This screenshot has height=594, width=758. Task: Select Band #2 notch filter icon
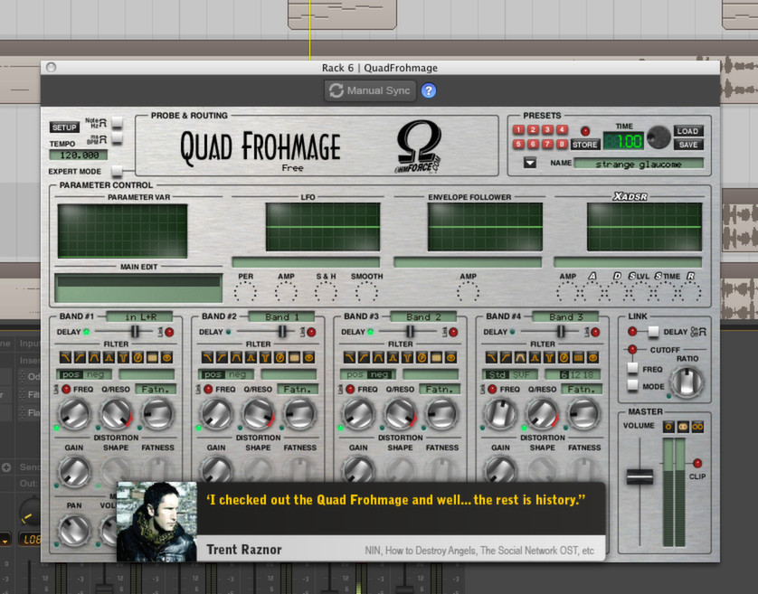(265, 357)
